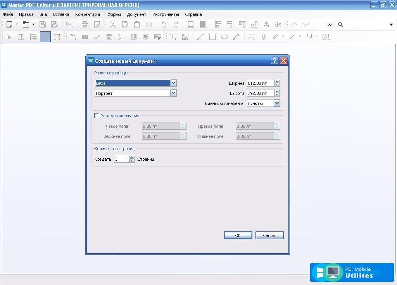
Task: Click the Align left objects icon
Action: (218, 24)
